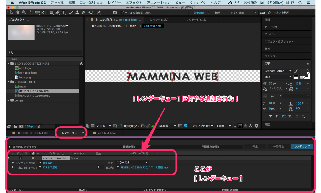321x193 pixels.
Task: Click the eyedropper in Character panel
Action: click(296, 71)
